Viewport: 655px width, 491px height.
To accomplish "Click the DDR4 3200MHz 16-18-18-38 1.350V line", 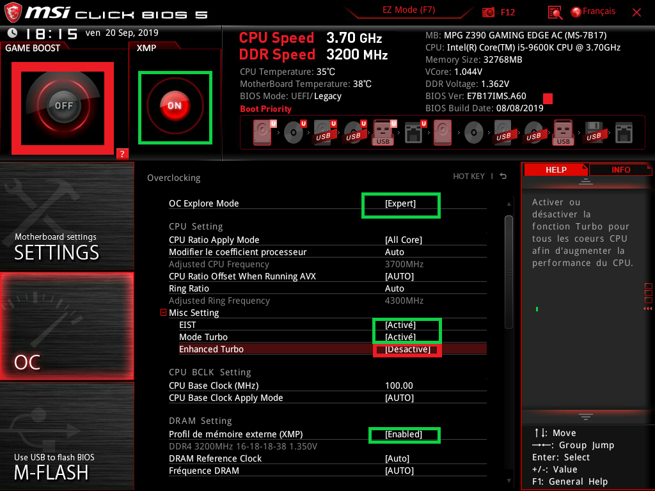I will (243, 446).
